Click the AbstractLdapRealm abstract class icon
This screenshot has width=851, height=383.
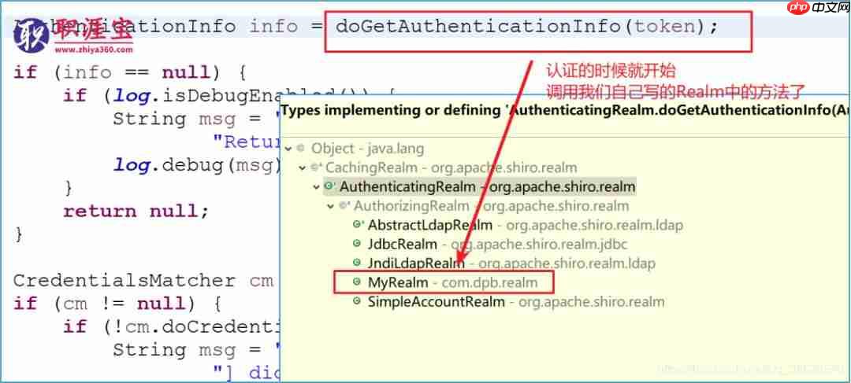(x=358, y=224)
